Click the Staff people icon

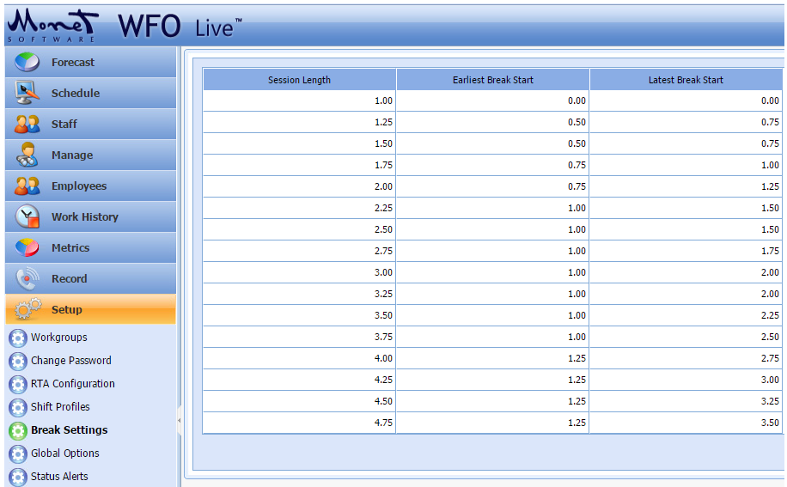(27, 125)
